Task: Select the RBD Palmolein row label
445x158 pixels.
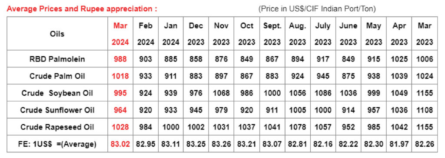Action: 58,59
